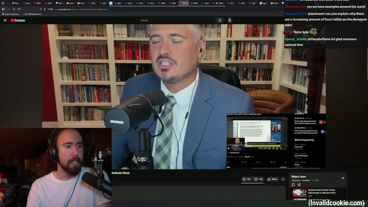This screenshot has width=368, height=207.
Task: Open the Epstein wrote he knew Trump thumbnail
Action: pyautogui.click(x=300, y=193)
